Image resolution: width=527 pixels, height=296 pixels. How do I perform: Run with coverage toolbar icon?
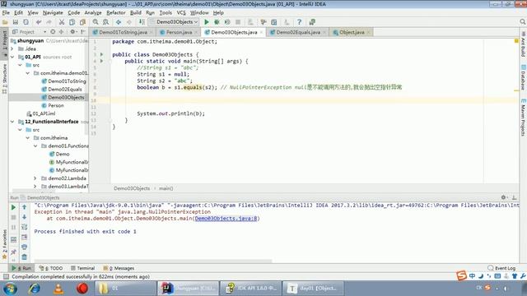[x=227, y=22]
